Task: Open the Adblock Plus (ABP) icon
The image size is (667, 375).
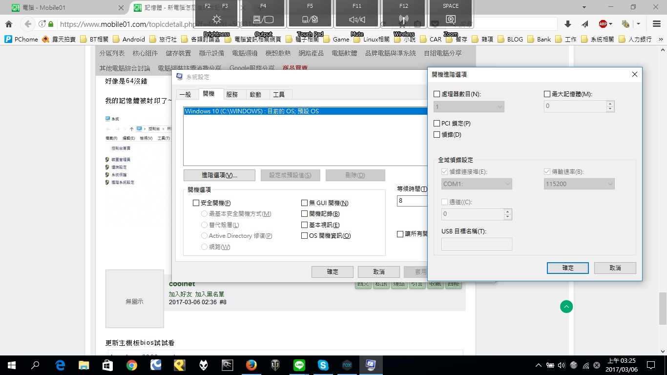Action: coord(603,24)
